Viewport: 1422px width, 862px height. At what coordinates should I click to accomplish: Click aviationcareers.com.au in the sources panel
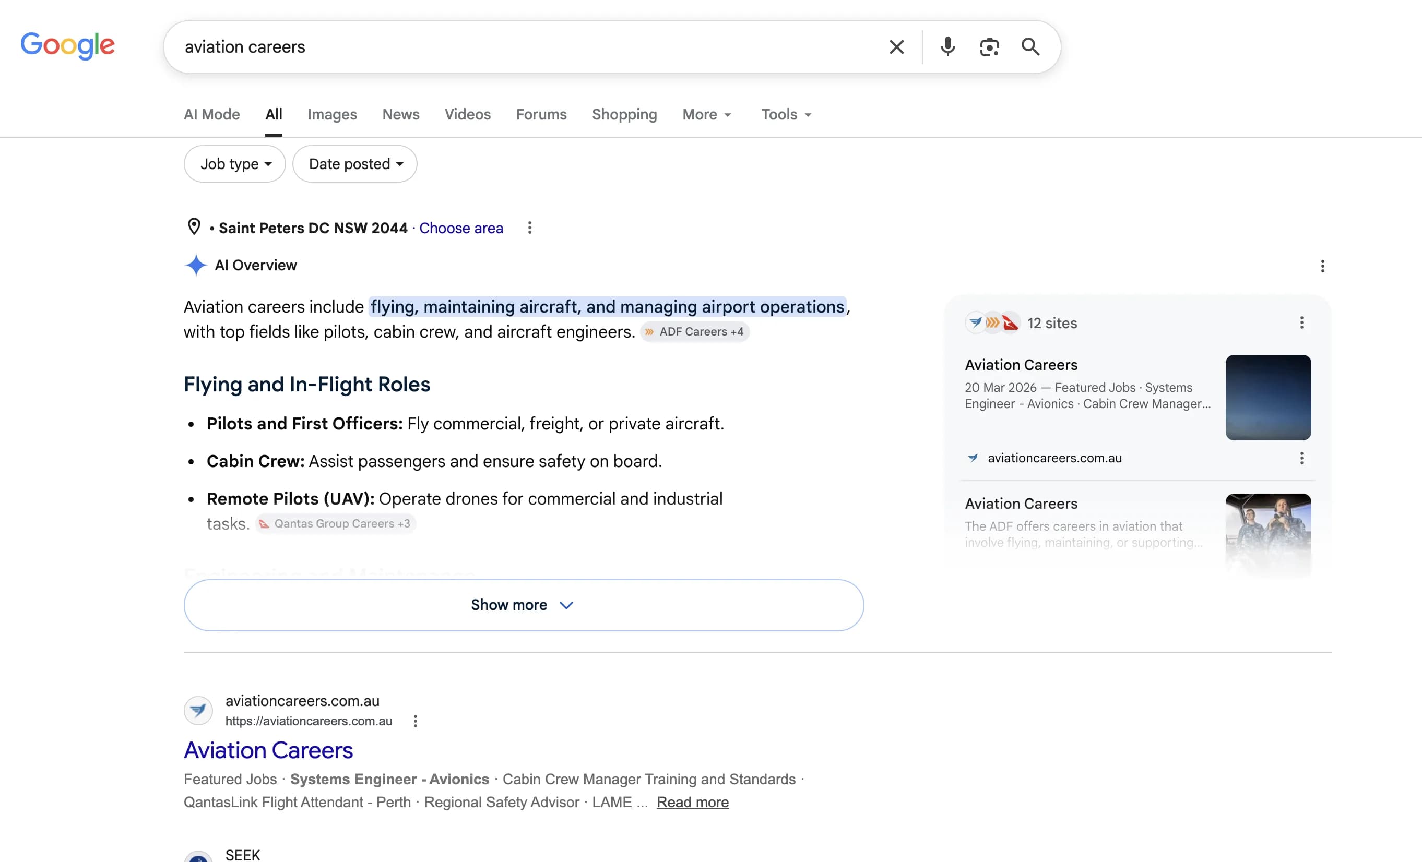[x=1054, y=458]
